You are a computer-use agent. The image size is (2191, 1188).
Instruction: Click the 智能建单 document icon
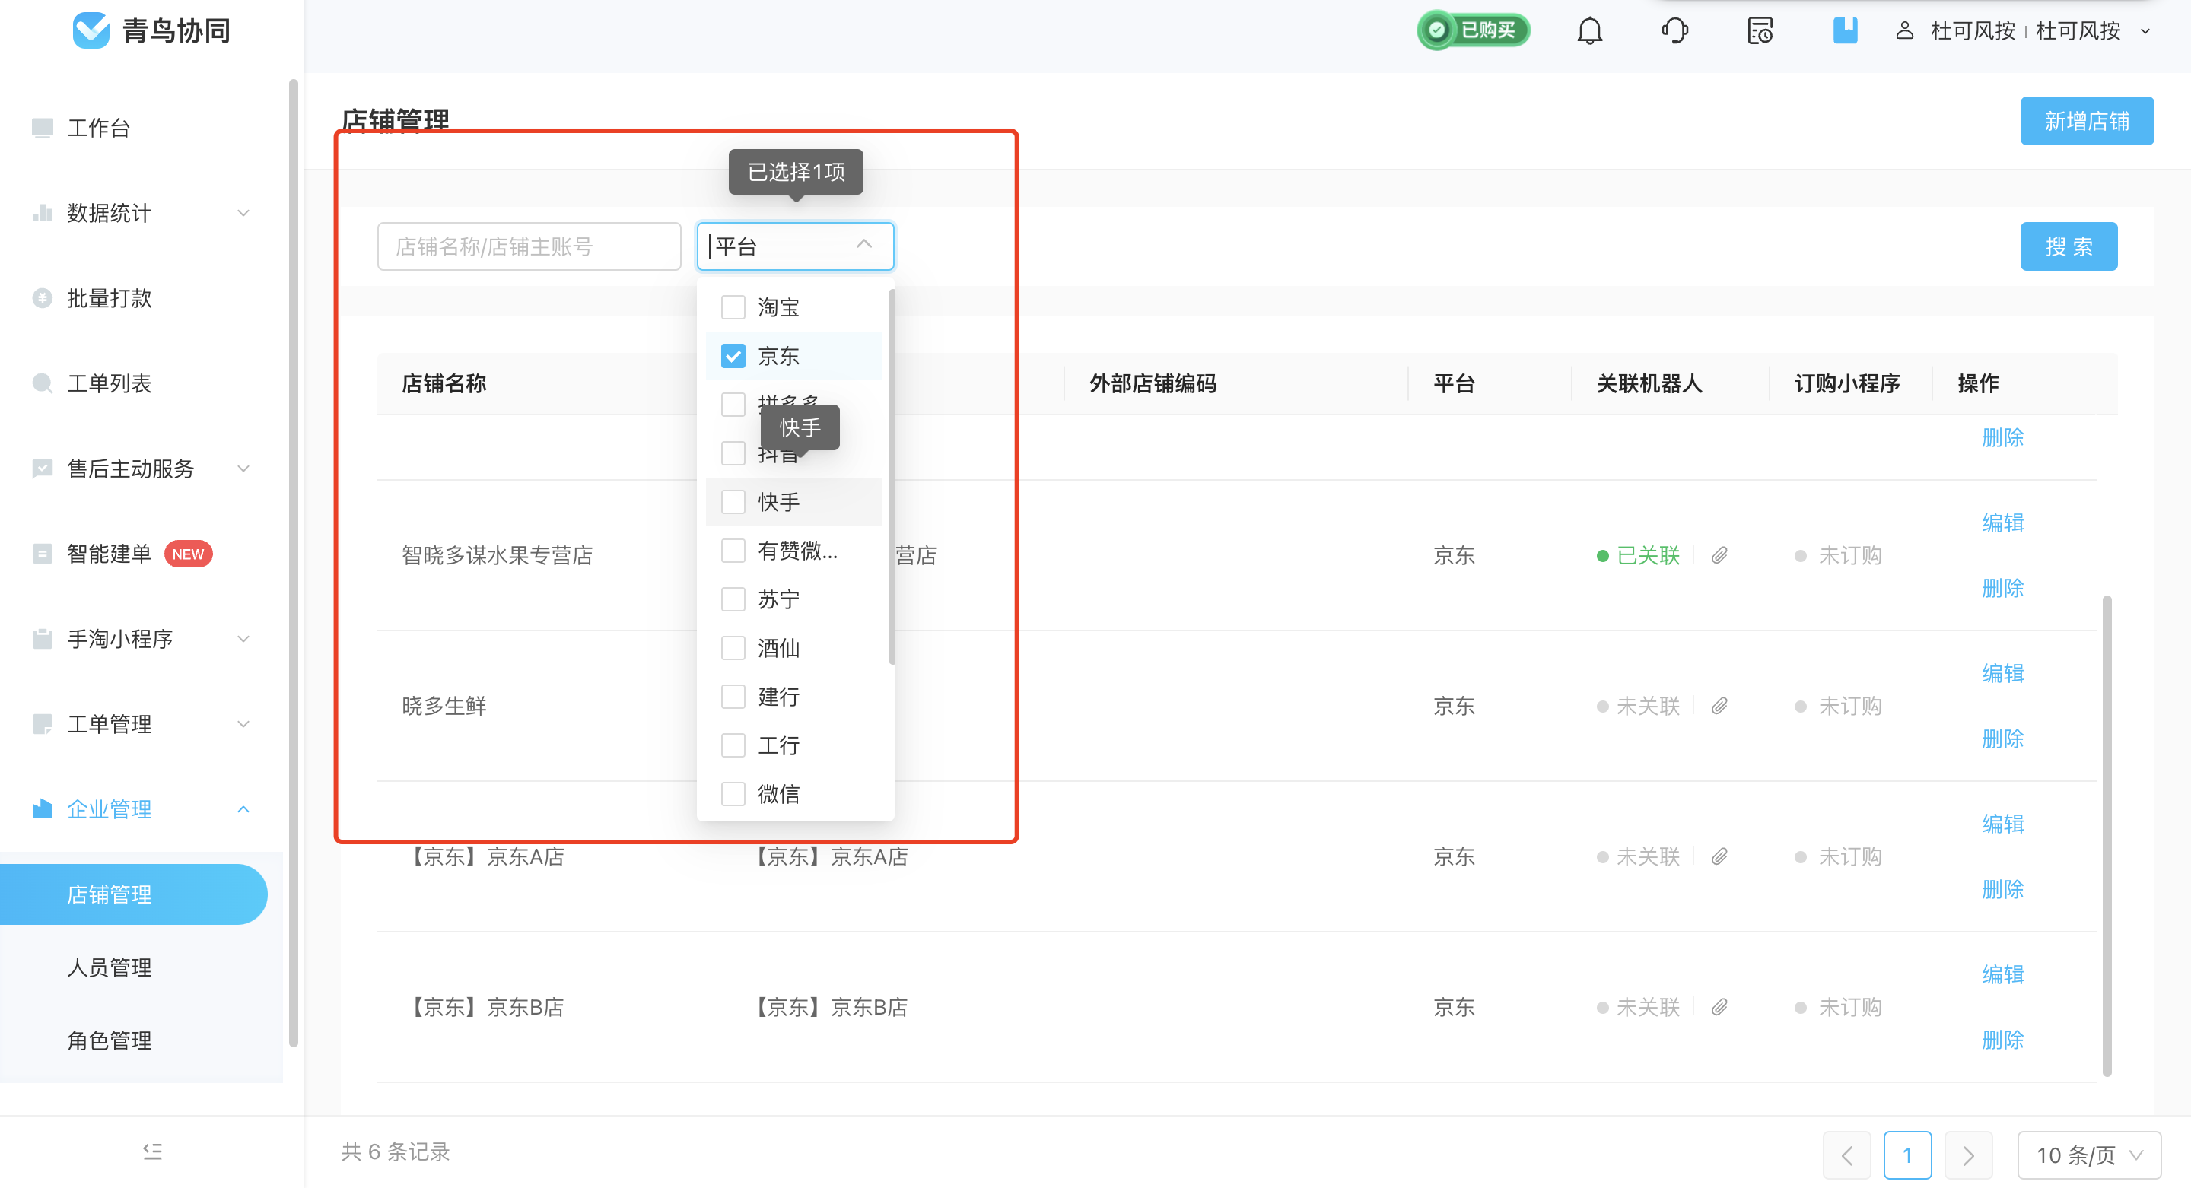pyautogui.click(x=43, y=554)
